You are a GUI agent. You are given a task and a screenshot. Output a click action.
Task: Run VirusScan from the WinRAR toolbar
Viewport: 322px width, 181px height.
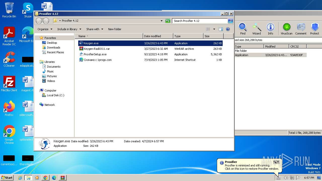(287, 29)
